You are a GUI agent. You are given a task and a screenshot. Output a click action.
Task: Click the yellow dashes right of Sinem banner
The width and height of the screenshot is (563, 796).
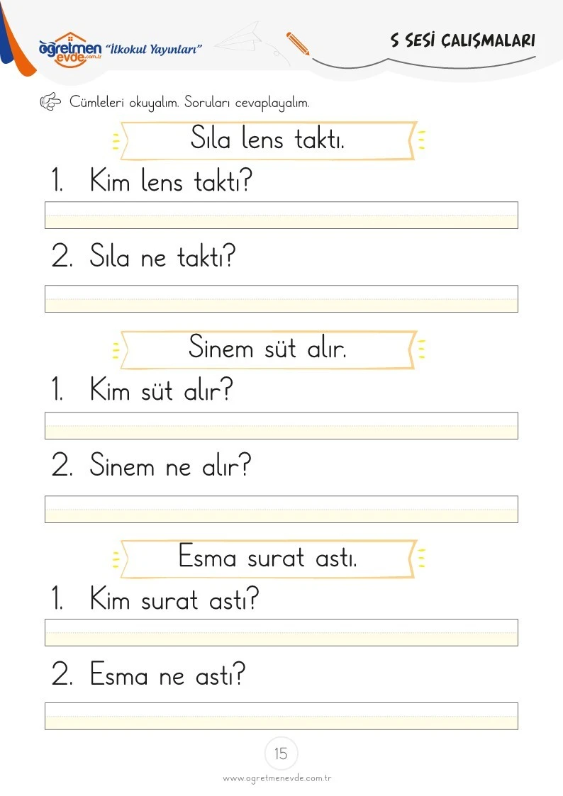[x=421, y=349]
